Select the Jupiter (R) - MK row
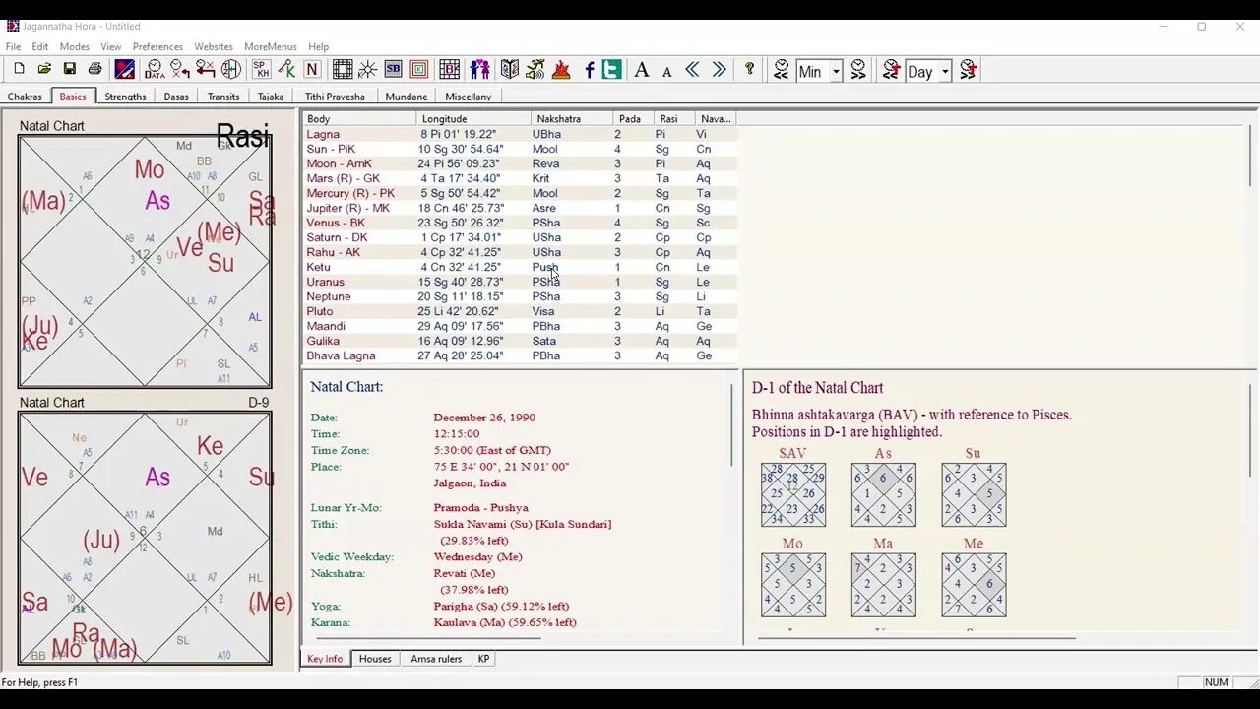 [x=520, y=208]
